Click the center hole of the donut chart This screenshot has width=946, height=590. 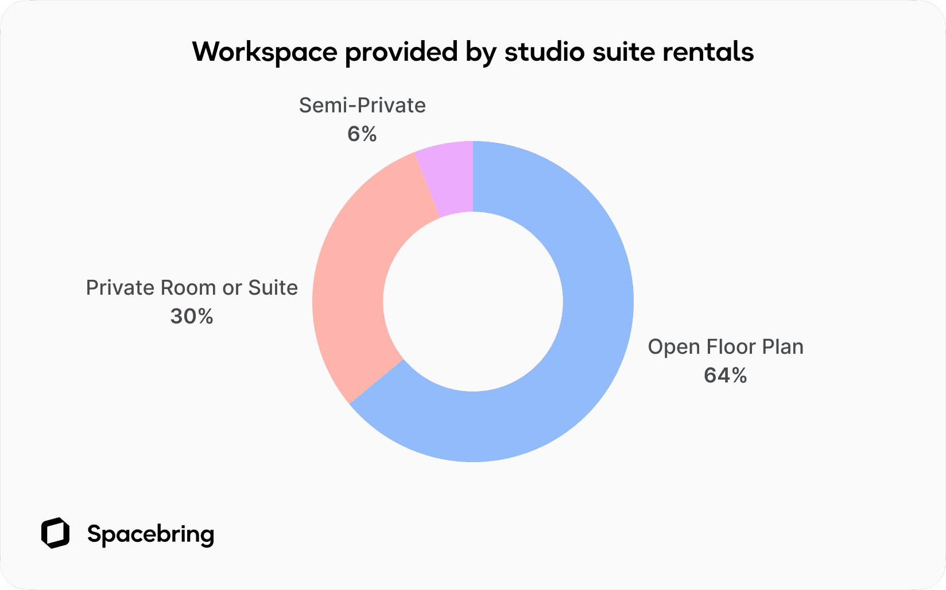pyautogui.click(x=472, y=301)
